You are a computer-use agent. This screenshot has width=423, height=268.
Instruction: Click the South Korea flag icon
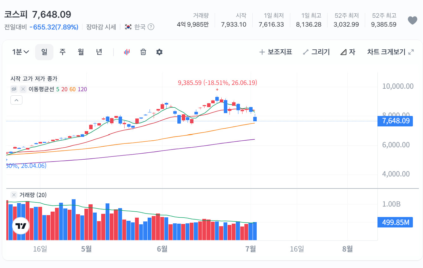pos(128,27)
